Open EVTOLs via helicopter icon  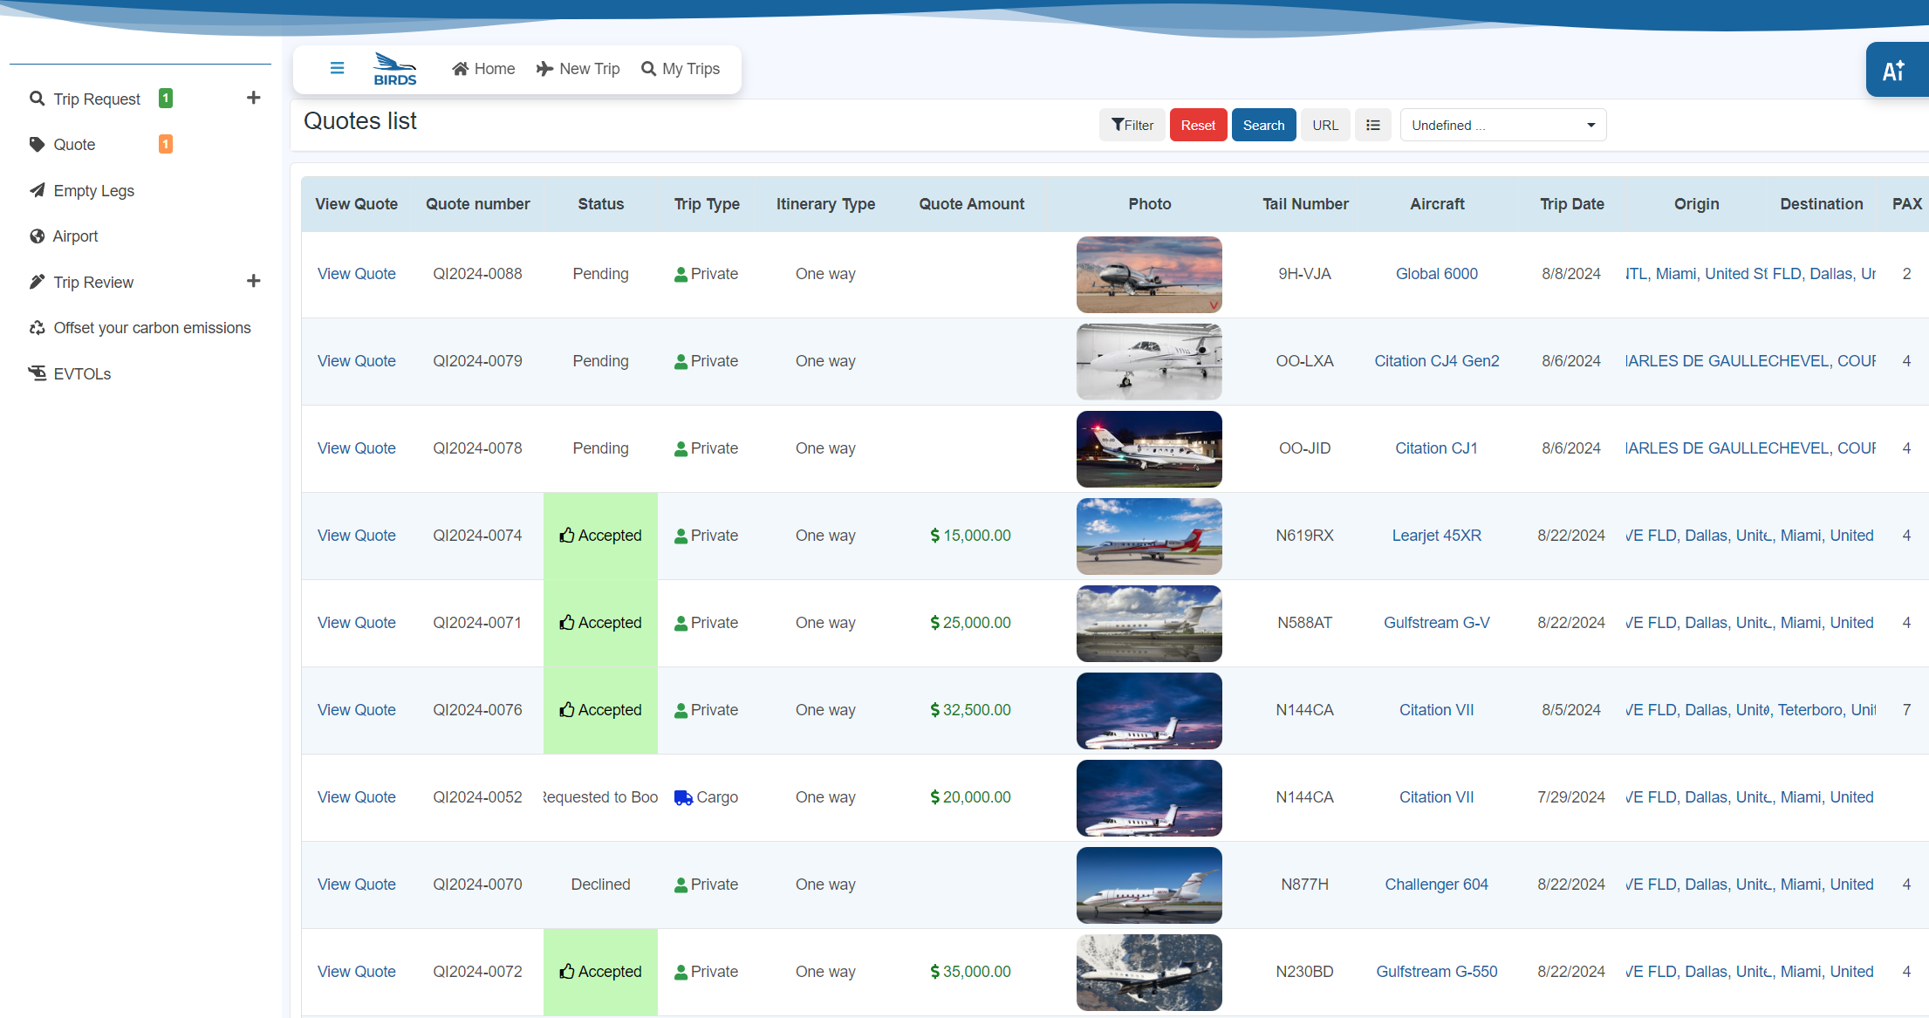tap(37, 372)
